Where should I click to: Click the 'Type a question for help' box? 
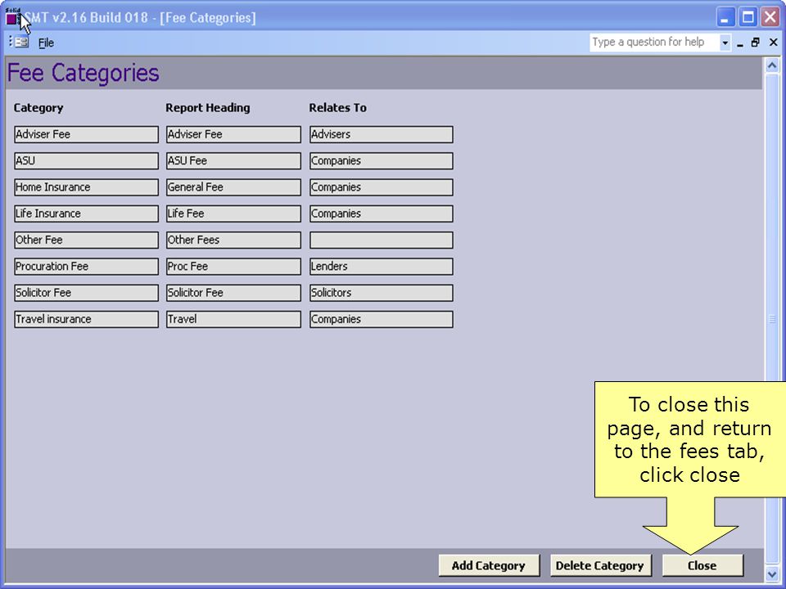click(x=654, y=43)
